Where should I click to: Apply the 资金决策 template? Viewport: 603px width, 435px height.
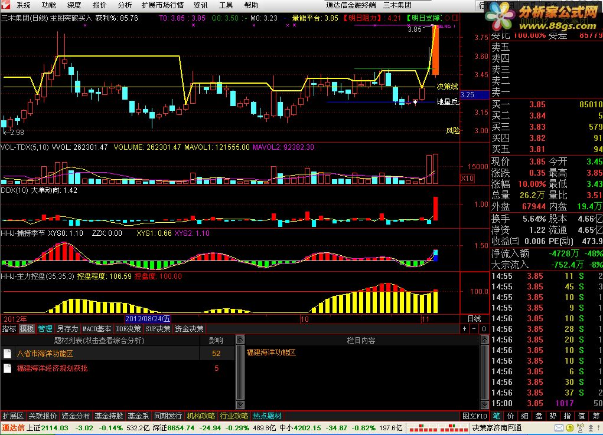click(189, 329)
